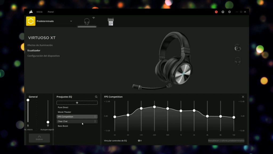Image resolution: width=273 pixels, height=154 pixels.
Task: Click the 500 Hz EQ band handle
Action: coord(168,109)
